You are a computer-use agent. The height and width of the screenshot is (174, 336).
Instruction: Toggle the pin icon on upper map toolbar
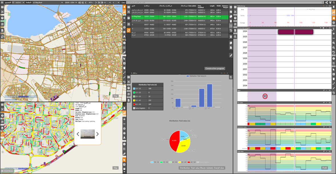pos(124,7)
